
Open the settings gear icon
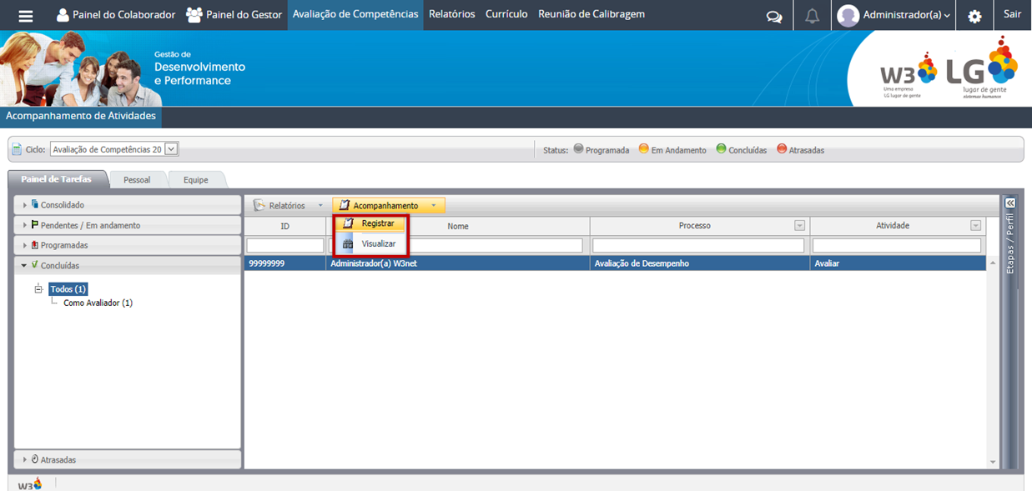[974, 16]
